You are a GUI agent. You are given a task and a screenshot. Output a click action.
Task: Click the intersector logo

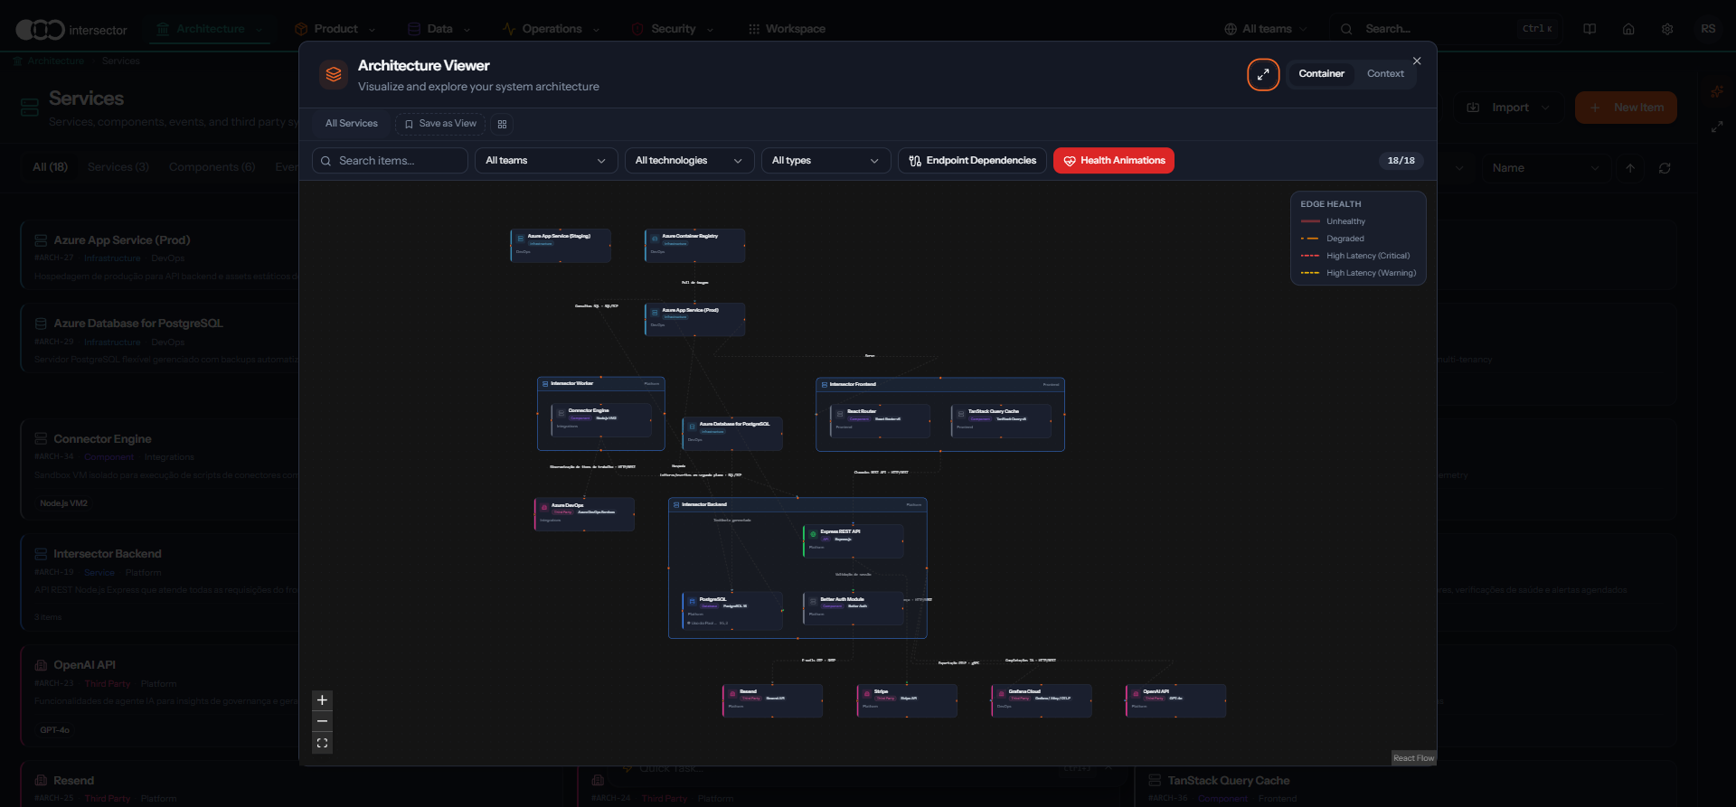[x=71, y=30]
